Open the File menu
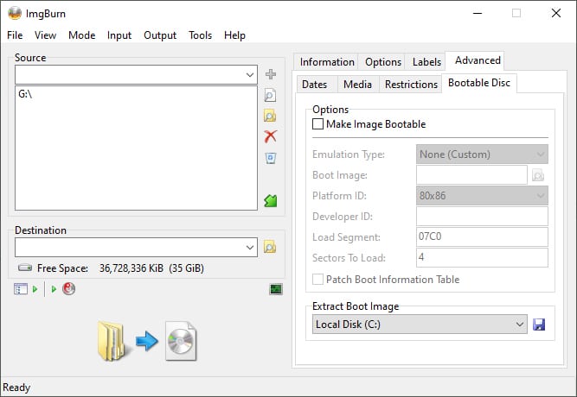Viewport: 577px width, 397px height. (x=15, y=35)
